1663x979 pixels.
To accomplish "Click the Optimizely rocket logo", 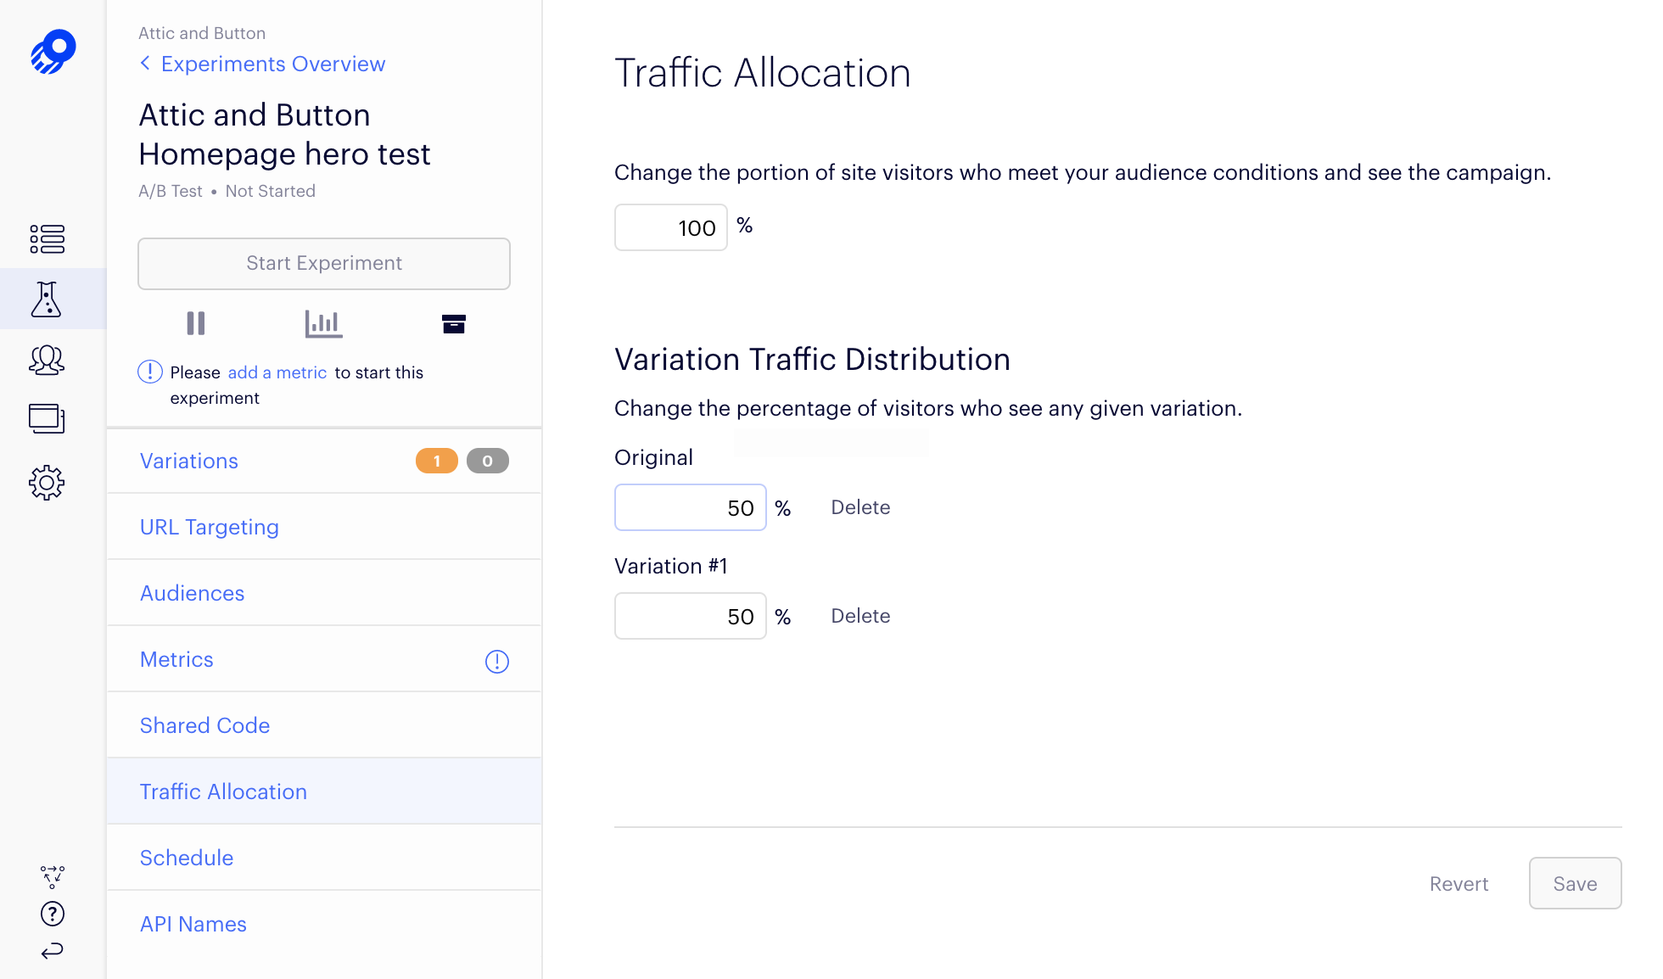I will [x=53, y=53].
